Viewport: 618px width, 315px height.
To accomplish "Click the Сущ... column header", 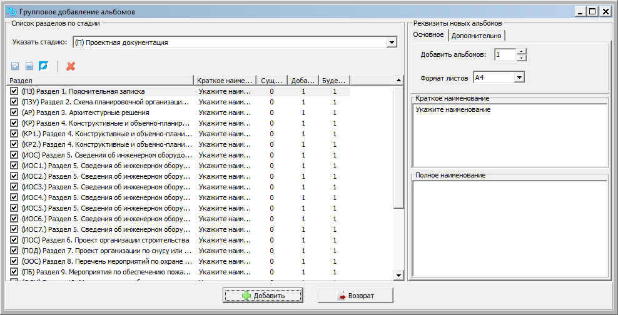I will pos(271,81).
